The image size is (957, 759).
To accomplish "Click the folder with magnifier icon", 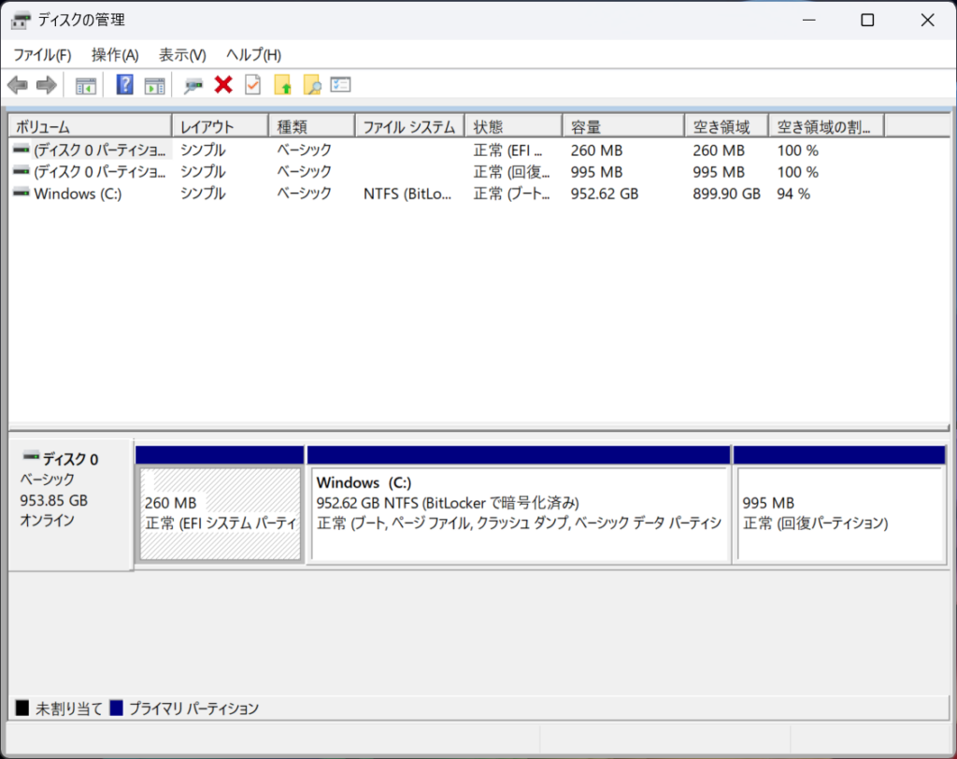I will click(x=311, y=85).
